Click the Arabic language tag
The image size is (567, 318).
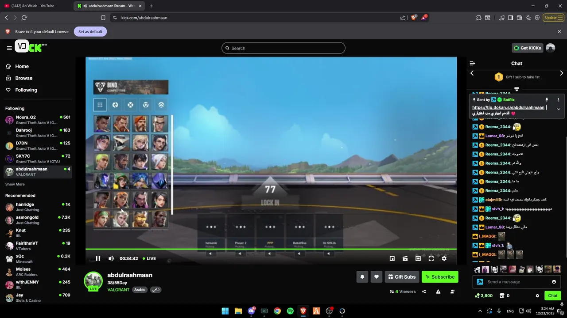click(140, 290)
